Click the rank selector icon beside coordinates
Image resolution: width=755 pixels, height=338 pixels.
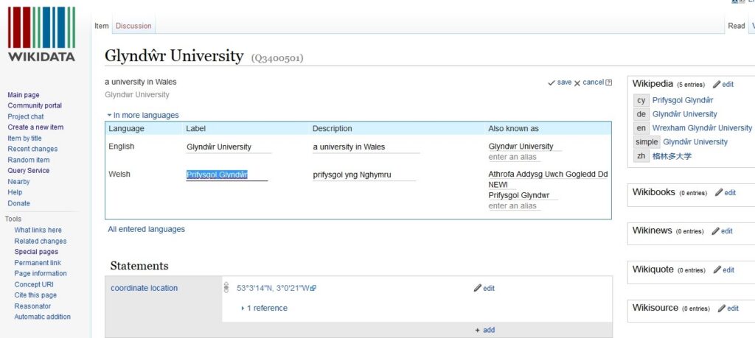(x=226, y=287)
